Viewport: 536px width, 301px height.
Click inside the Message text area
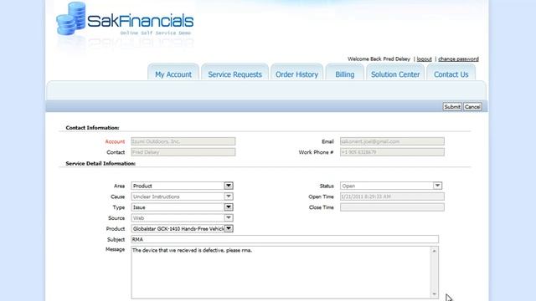[281, 273]
